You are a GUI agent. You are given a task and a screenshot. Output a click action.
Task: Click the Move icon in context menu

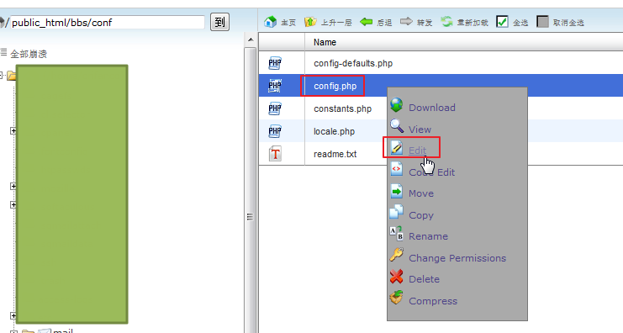[397, 191]
